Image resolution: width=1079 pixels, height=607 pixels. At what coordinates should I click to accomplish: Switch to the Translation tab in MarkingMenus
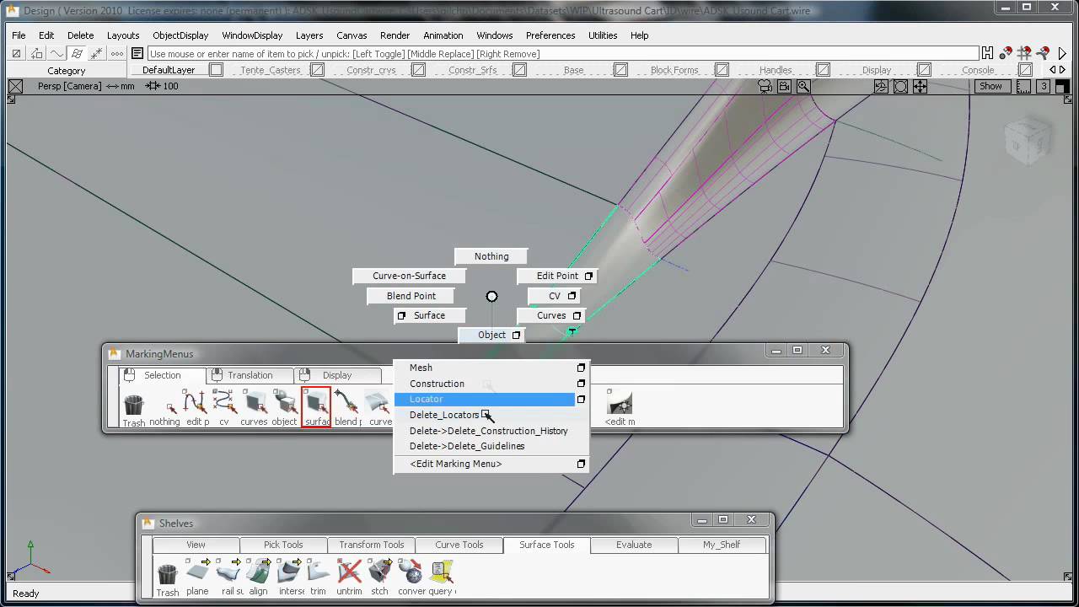point(250,375)
